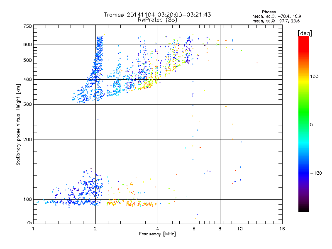Screen dimensions: 332x249
Task: Click the '600' height axis label
Action: tap(27, 44)
